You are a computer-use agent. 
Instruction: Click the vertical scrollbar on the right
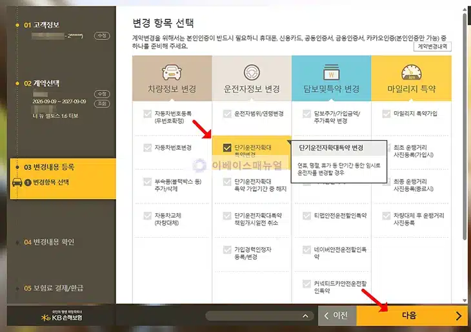[x=465, y=127]
